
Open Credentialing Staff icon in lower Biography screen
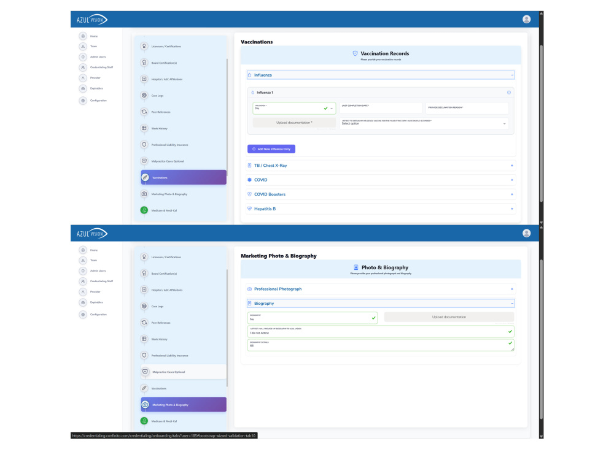click(x=83, y=282)
